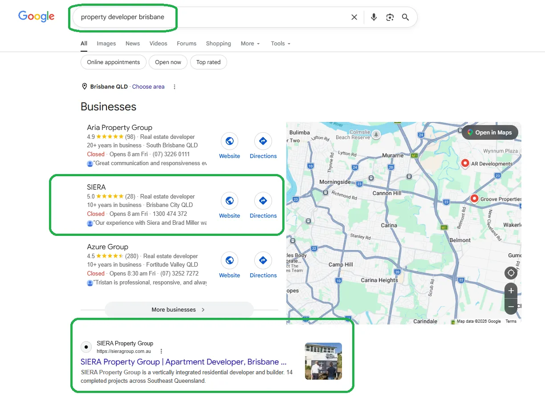The image size is (545, 397).
Task: Submit search with magnifying glass icon
Action: (x=405, y=17)
